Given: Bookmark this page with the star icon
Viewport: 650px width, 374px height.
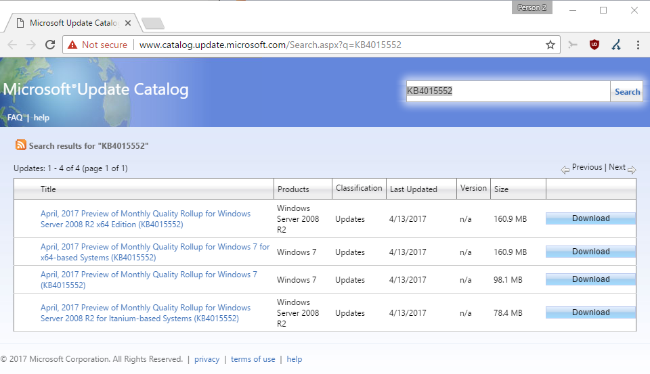Looking at the screenshot, I should tap(550, 45).
